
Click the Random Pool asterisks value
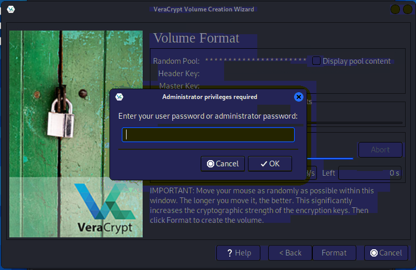tap(256, 60)
